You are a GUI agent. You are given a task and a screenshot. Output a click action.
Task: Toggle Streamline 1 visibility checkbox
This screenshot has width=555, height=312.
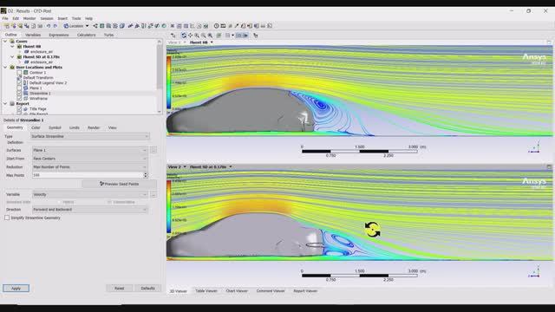19,94
